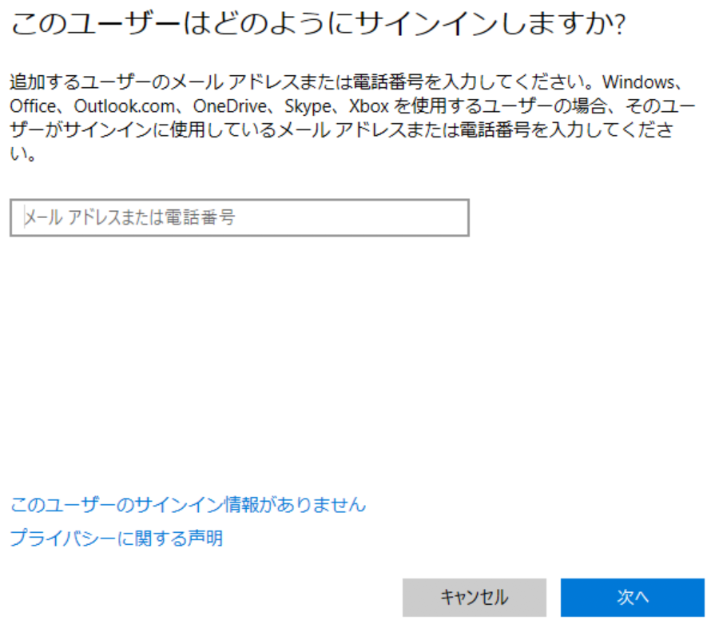Click the 次へ button
The image size is (719, 628).
coord(633,598)
